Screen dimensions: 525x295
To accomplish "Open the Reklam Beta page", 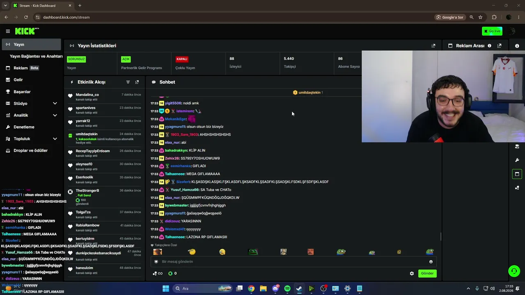I will tap(31, 68).
